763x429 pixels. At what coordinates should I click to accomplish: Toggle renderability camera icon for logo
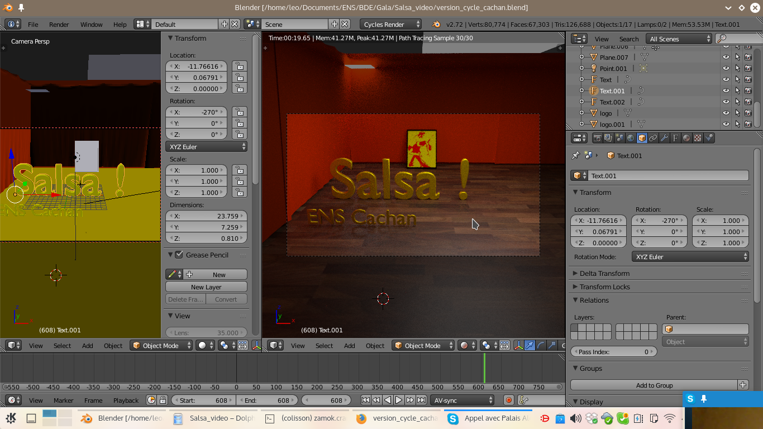pyautogui.click(x=748, y=113)
